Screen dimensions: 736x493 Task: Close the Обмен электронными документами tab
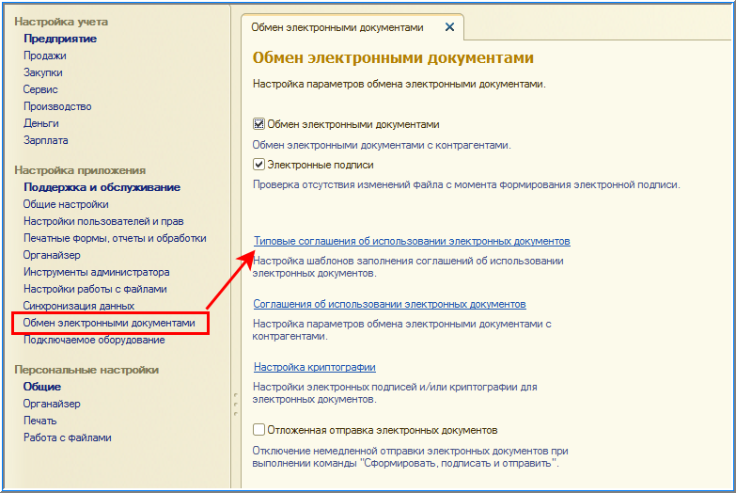click(449, 27)
